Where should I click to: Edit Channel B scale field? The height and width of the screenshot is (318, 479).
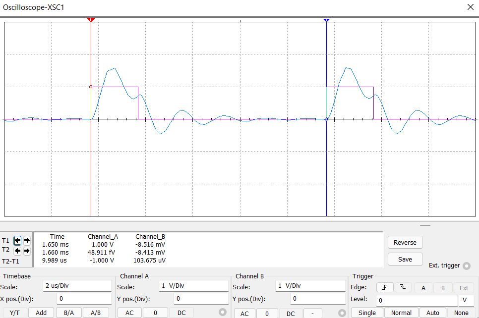pos(310,286)
